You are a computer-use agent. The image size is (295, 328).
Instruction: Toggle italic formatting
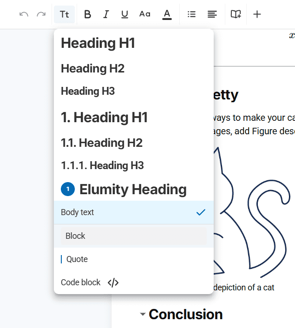tap(106, 14)
